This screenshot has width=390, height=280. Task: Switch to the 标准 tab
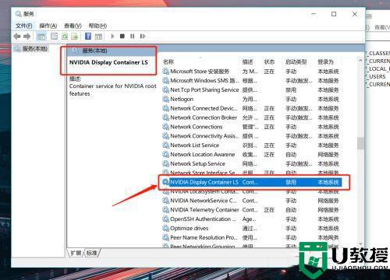pyautogui.click(x=92, y=253)
